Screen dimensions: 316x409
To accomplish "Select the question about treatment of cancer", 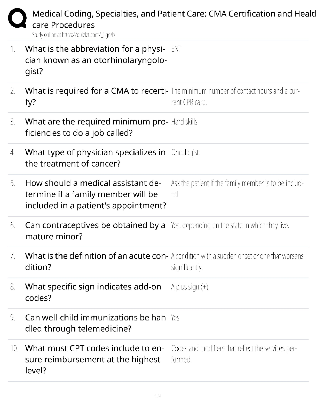I will (95, 158).
